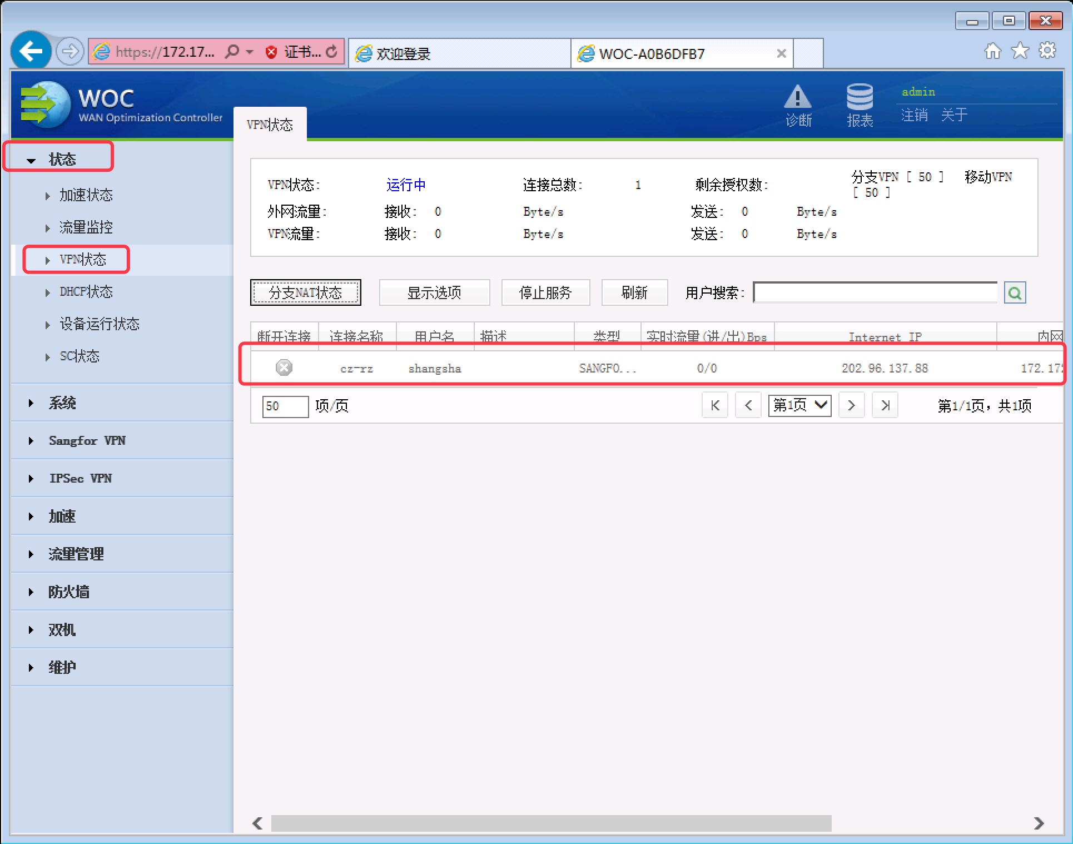1073x844 pixels.
Task: Open the reports database icon
Action: pos(860,98)
